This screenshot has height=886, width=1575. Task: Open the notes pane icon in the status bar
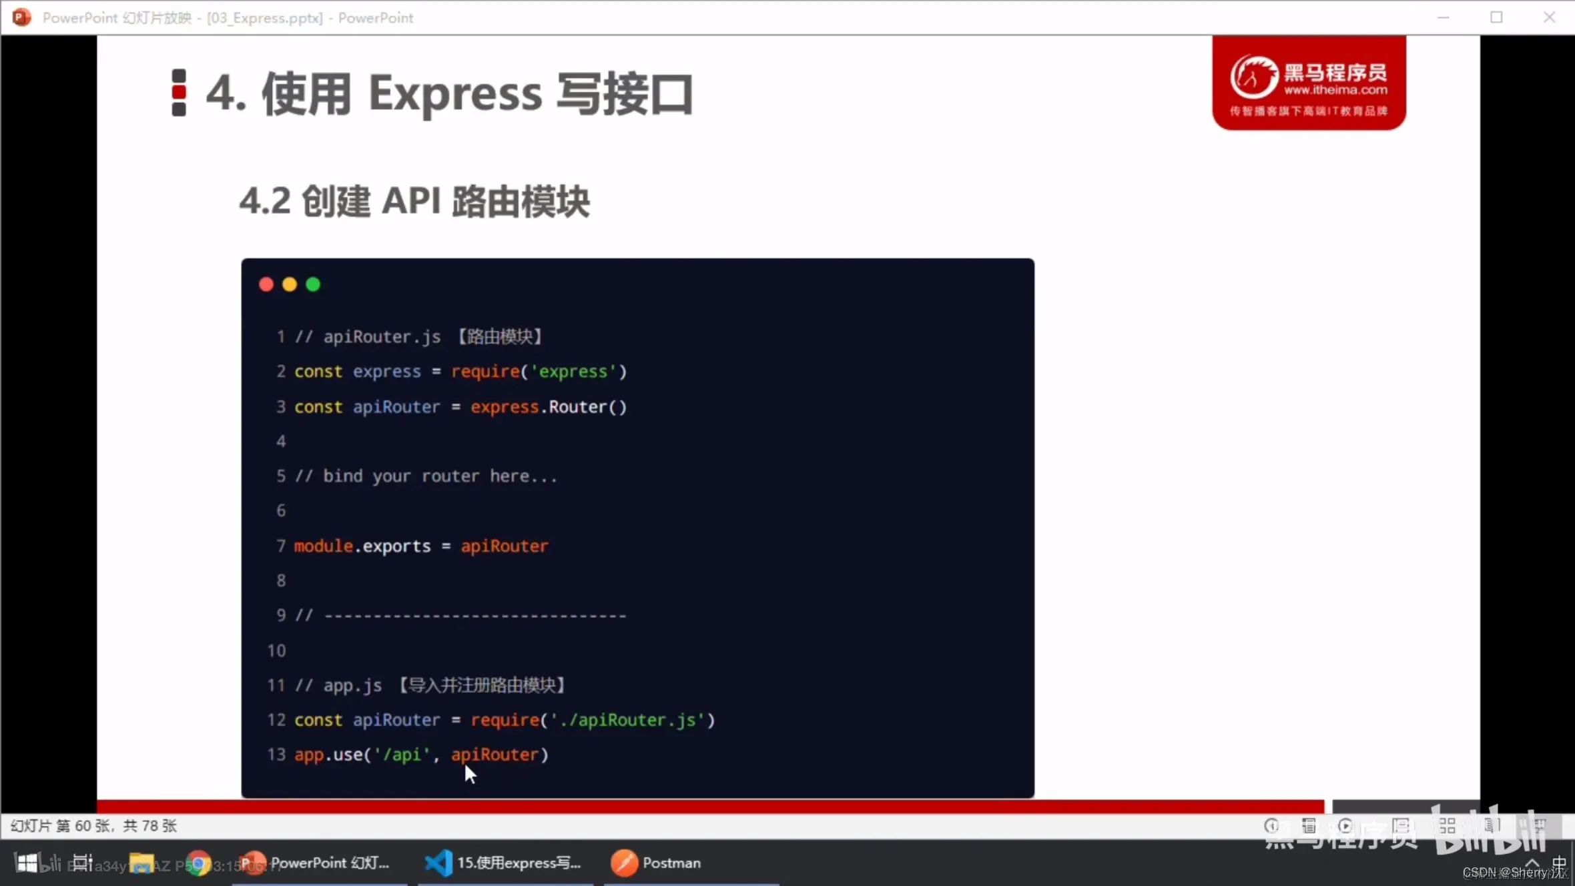[x=1309, y=826]
